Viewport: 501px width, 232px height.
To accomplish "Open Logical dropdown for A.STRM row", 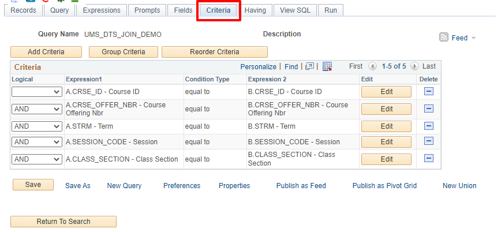I will [37, 126].
